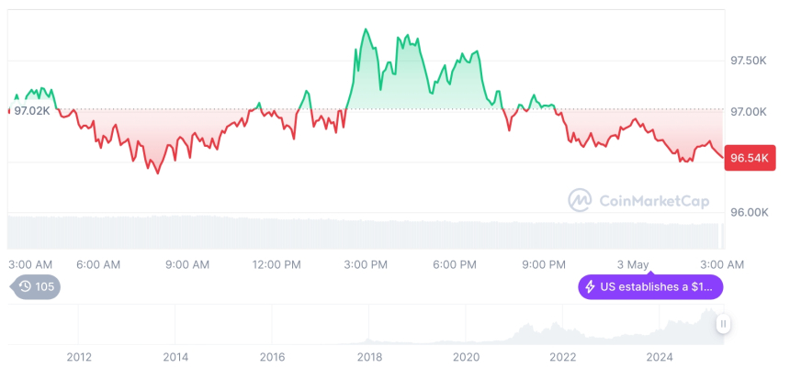The image size is (790, 368).
Task: Select 2016 on the overview timeline
Action: (x=272, y=357)
